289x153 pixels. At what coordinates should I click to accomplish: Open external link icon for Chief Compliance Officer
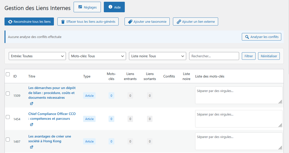coord(31,124)
